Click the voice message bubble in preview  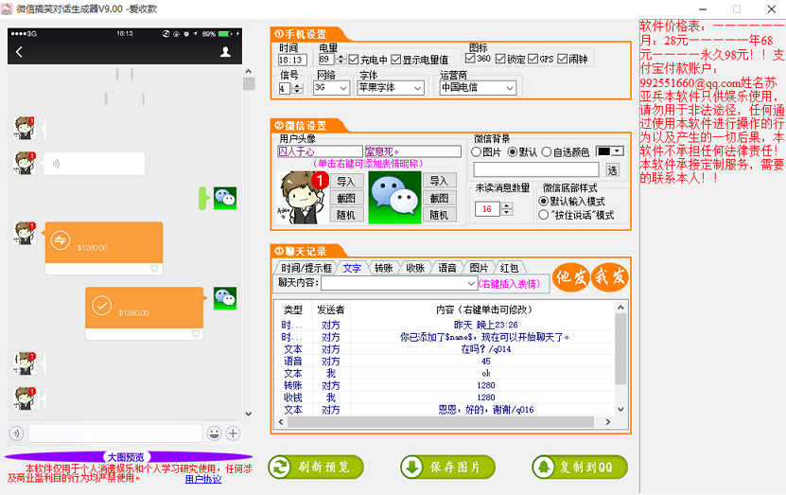pyautogui.click(x=94, y=164)
